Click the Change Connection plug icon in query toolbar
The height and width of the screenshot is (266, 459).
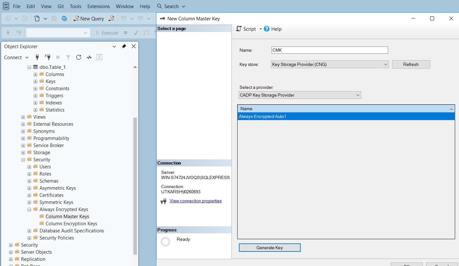tap(18, 33)
